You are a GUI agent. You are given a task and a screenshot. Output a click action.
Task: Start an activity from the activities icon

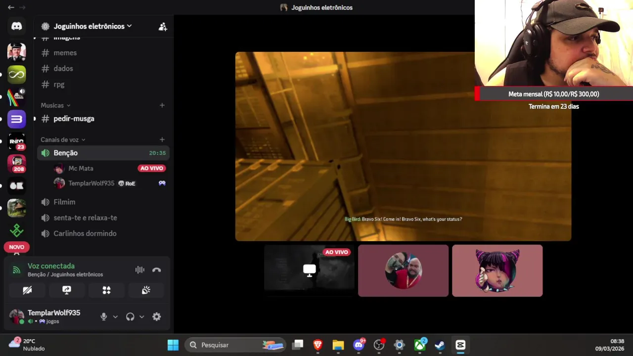[106, 290]
